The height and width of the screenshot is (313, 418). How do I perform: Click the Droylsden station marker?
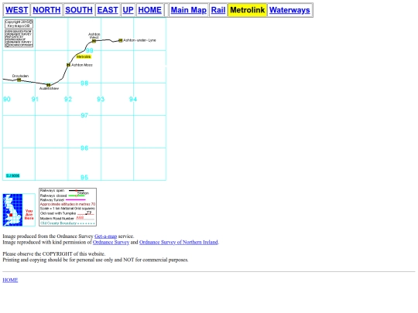pos(19,80)
